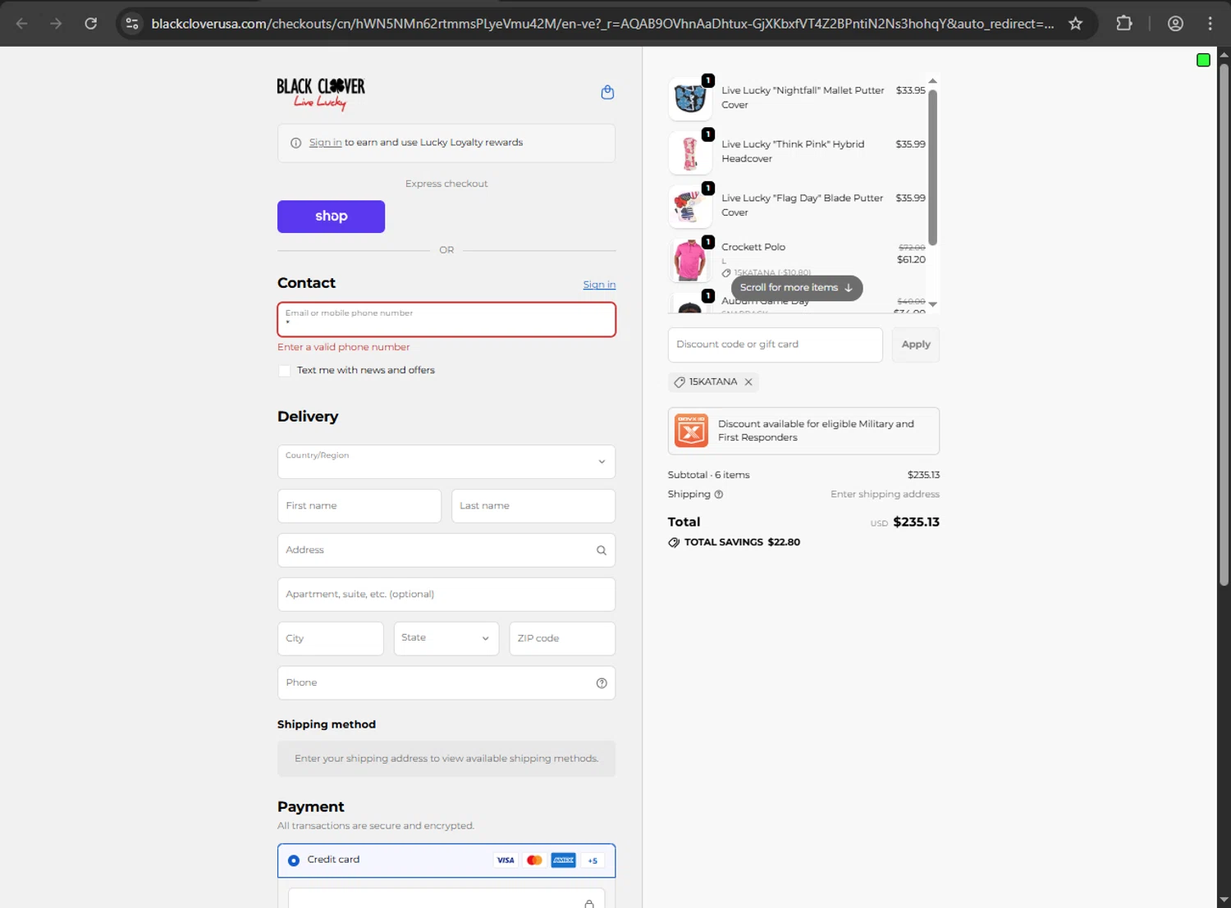Click the GovX ID discount logo

pyautogui.click(x=691, y=431)
